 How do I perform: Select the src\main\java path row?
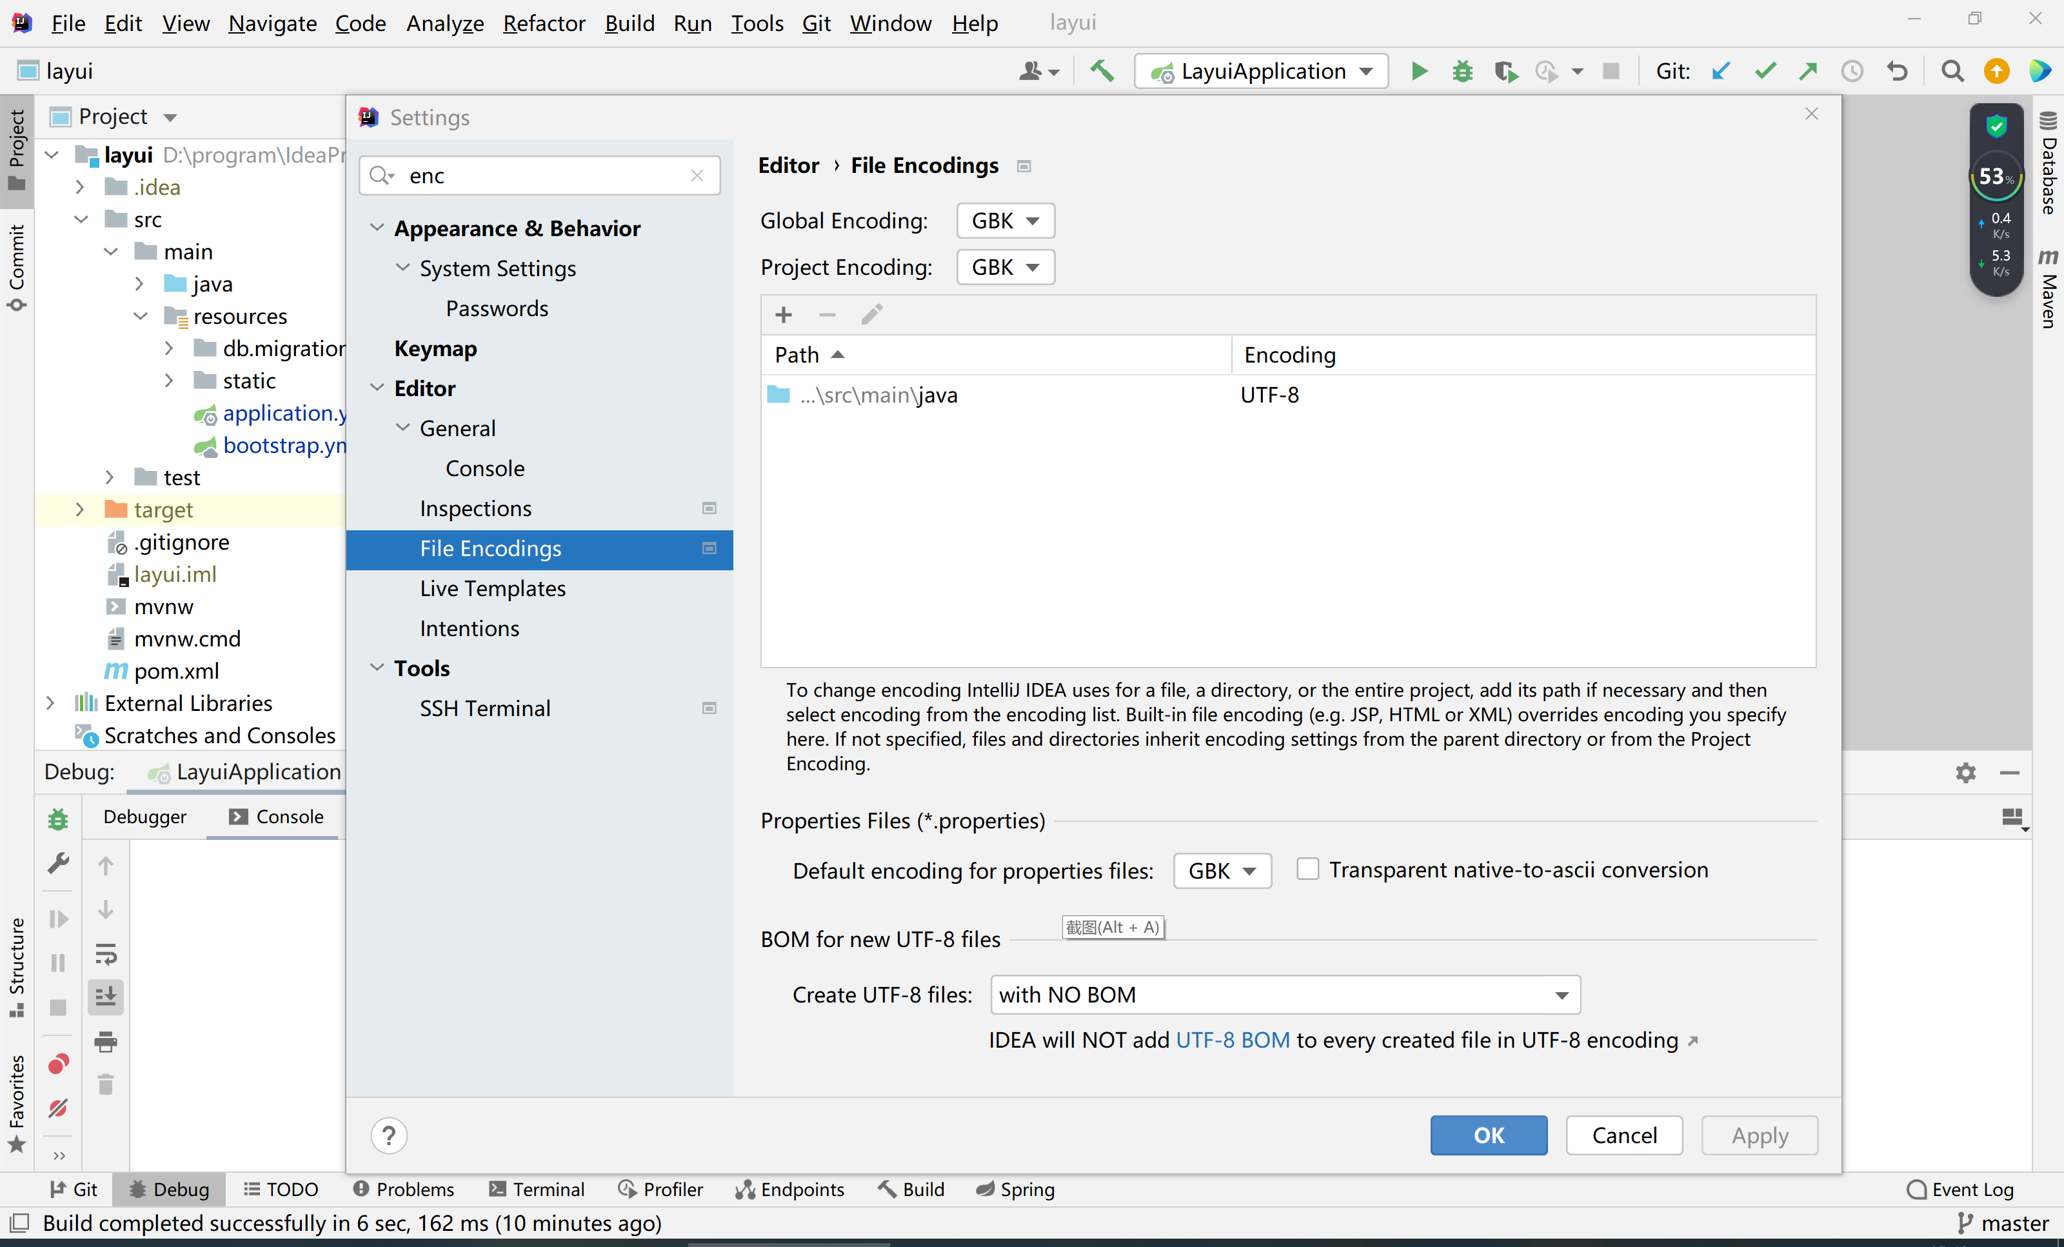tap(1288, 395)
